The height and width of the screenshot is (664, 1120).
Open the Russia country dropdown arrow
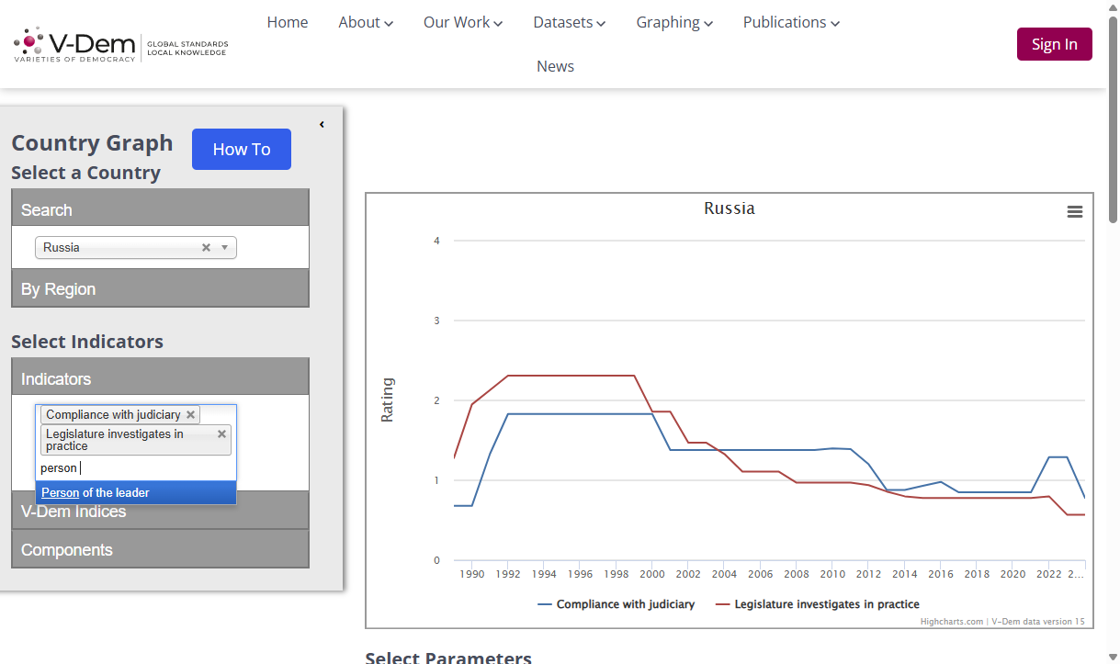224,248
